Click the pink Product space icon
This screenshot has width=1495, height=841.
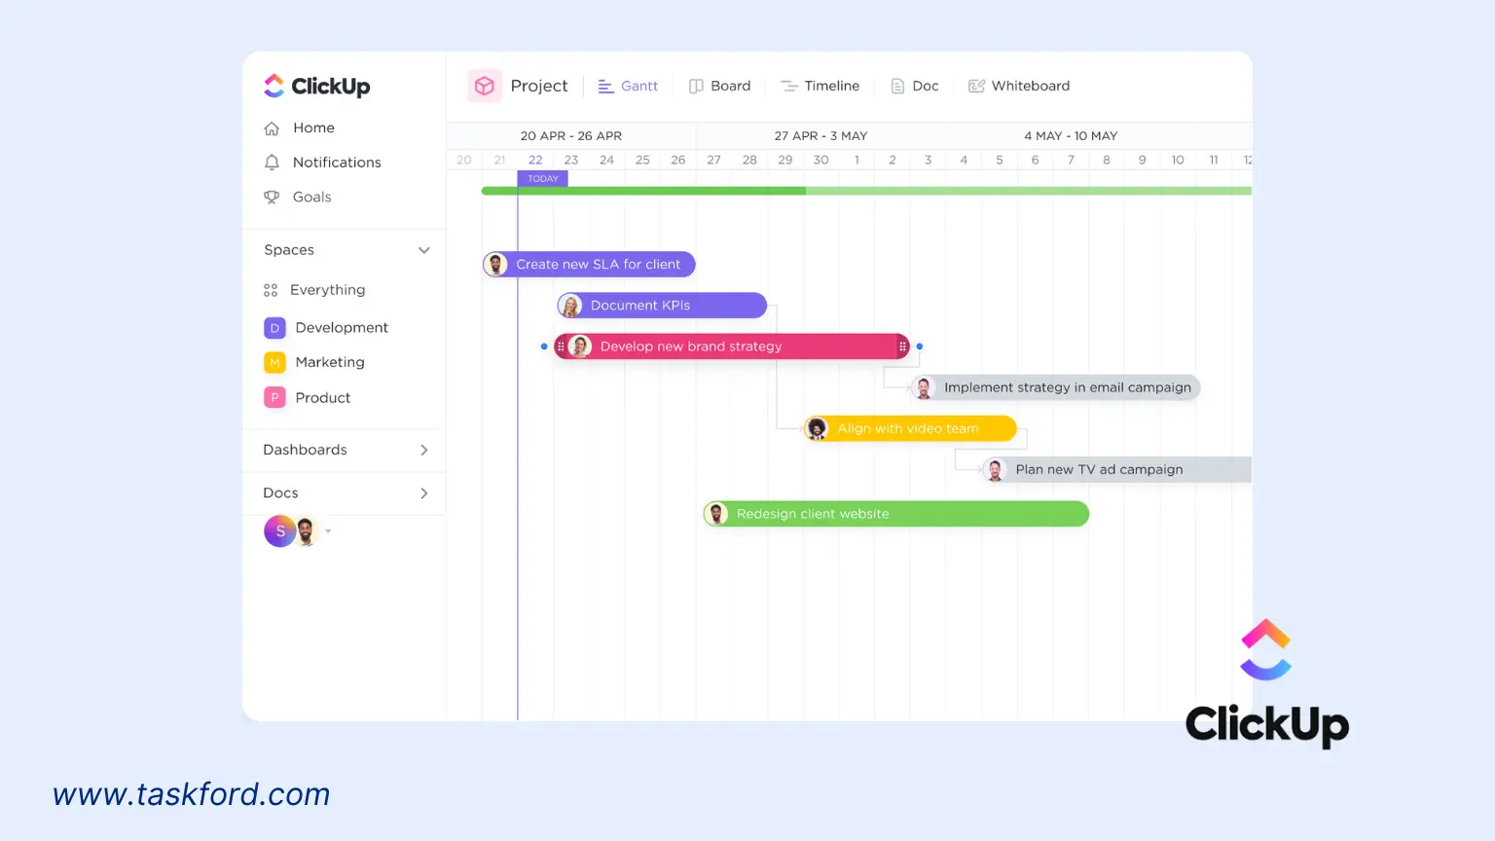pos(273,397)
